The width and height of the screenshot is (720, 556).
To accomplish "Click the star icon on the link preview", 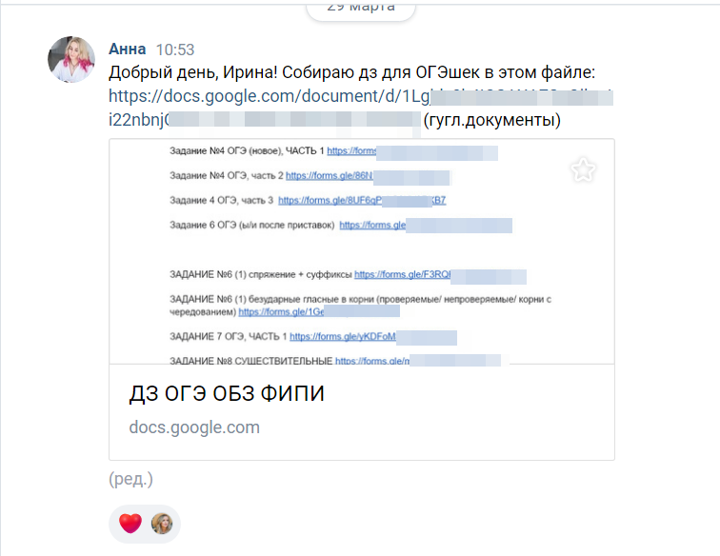I will point(583,170).
